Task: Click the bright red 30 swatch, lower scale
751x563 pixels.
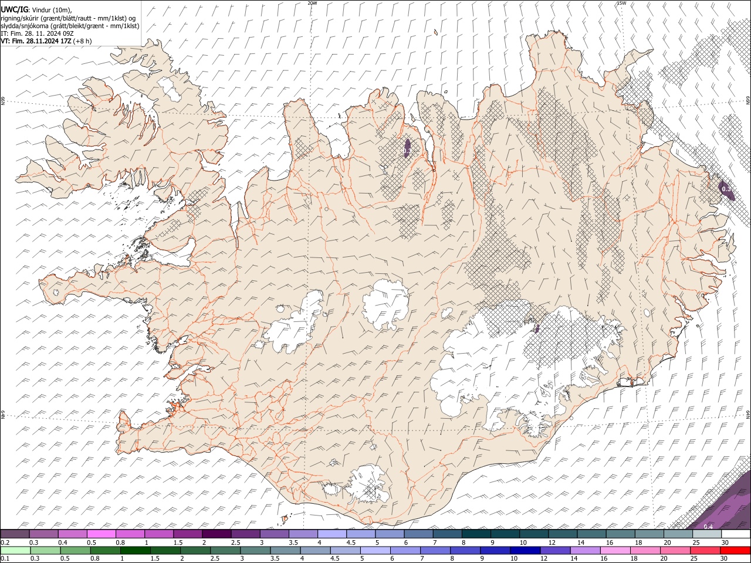Action: click(736, 550)
